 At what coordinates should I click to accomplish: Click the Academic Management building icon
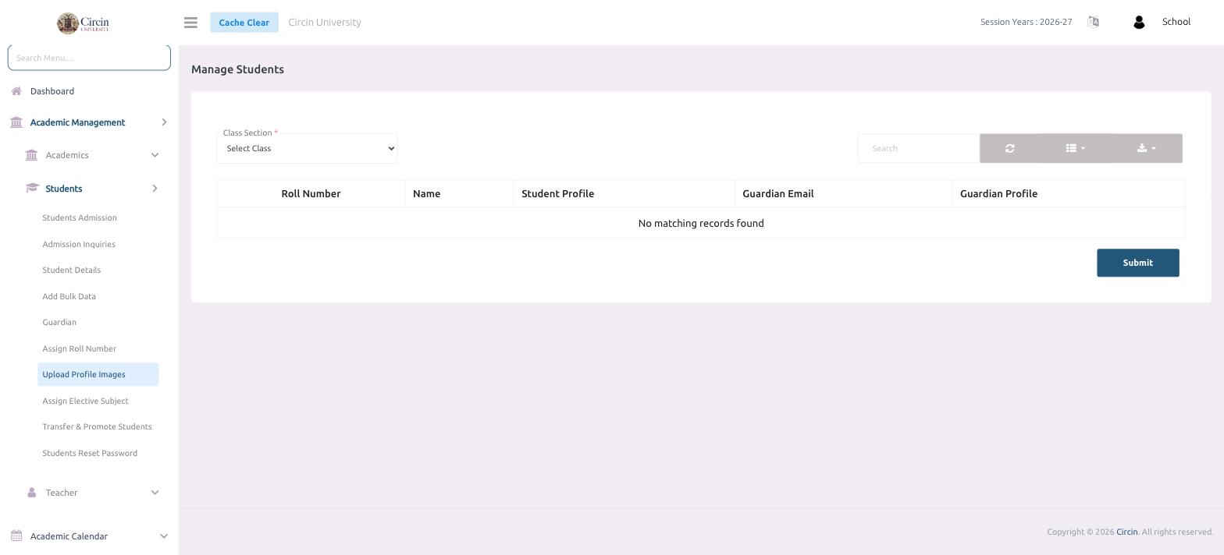pos(16,122)
